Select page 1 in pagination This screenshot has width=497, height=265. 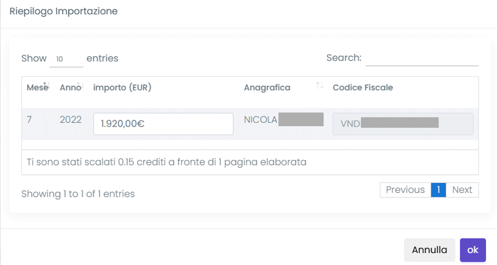click(x=438, y=190)
